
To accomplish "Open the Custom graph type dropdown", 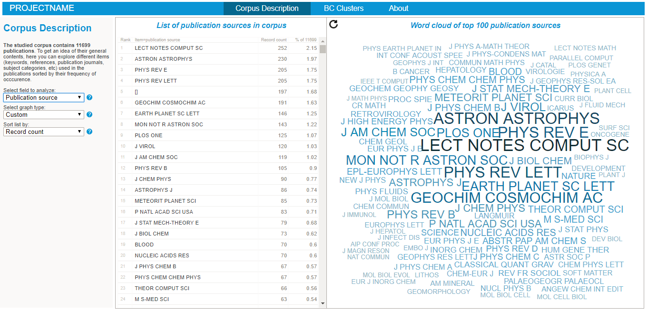I will (x=44, y=114).
